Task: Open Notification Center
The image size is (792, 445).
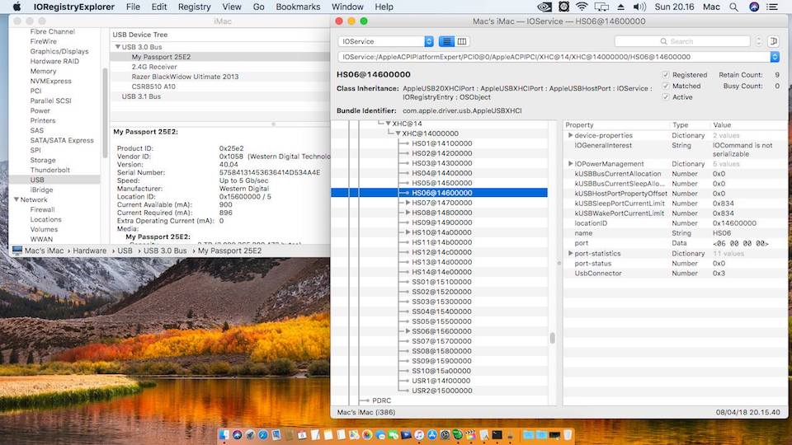Action: tap(772, 7)
